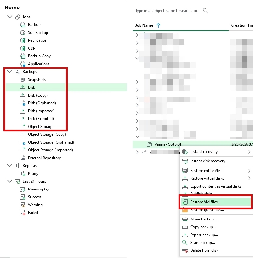Image resolution: width=253 pixels, height=258 pixels.
Task: Click the Disk (Exported) icon
Action: pyautogui.click(x=23, y=119)
